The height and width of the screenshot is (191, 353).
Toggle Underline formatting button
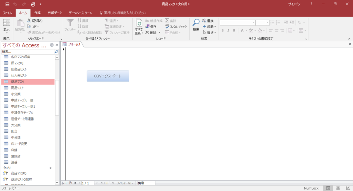(234, 30)
